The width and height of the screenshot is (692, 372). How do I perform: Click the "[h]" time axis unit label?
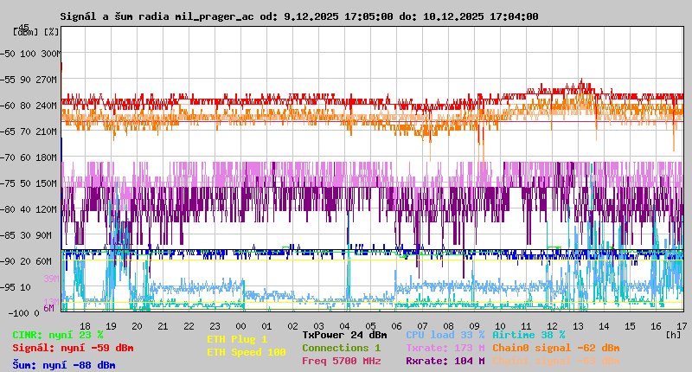(x=674, y=335)
